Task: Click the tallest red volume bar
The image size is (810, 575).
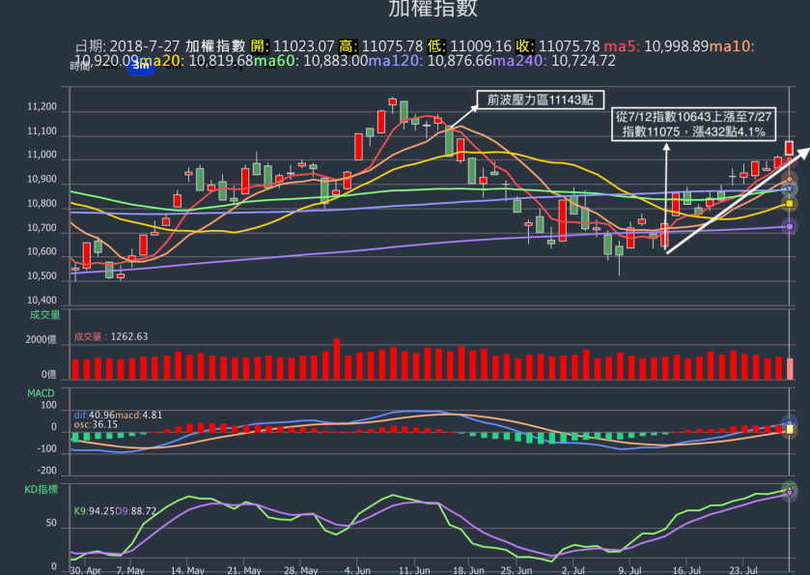Action: click(337, 359)
